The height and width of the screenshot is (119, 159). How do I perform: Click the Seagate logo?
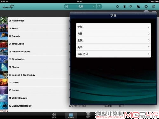[x=8, y=7]
